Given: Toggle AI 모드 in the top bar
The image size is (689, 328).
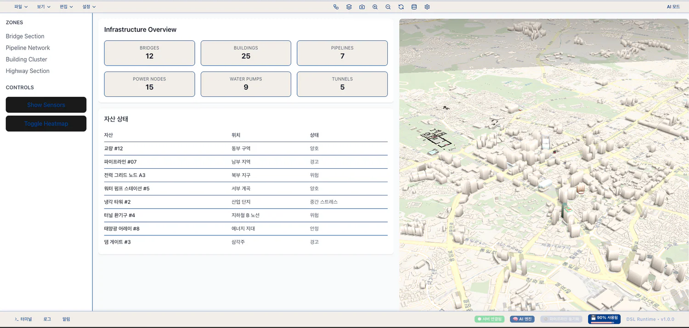Looking at the screenshot, I should 673,7.
